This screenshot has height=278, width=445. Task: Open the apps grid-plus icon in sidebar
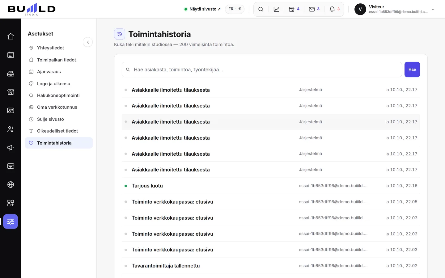[x=11, y=203]
